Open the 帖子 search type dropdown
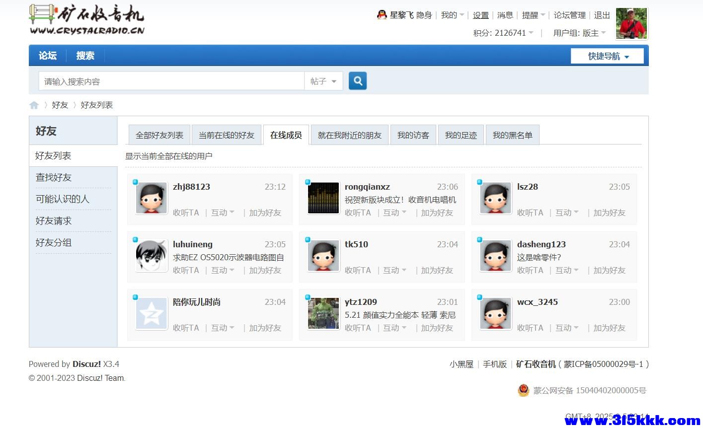The height and width of the screenshot is (428, 703). [x=323, y=81]
